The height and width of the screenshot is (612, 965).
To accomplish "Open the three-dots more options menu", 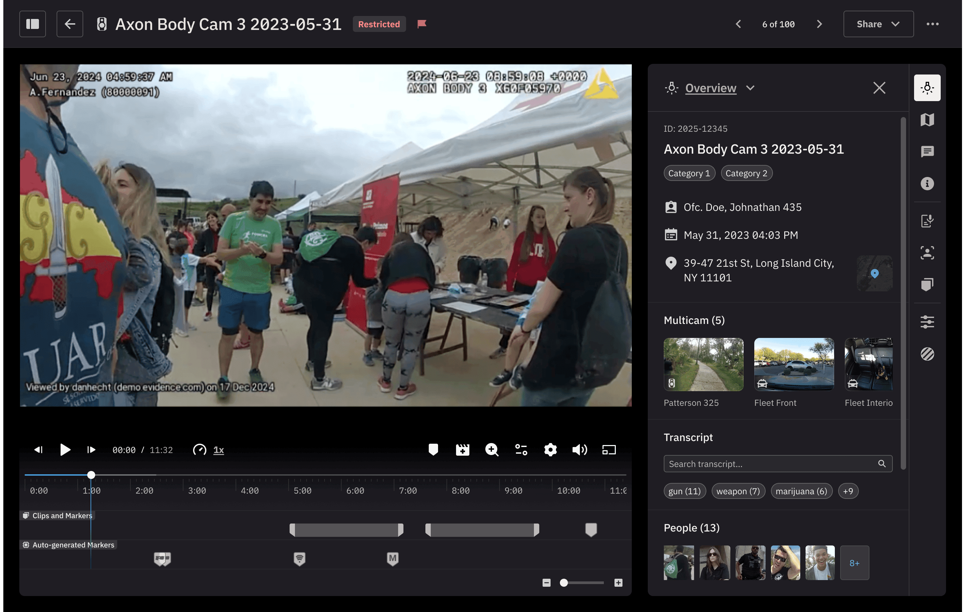I will click(932, 24).
